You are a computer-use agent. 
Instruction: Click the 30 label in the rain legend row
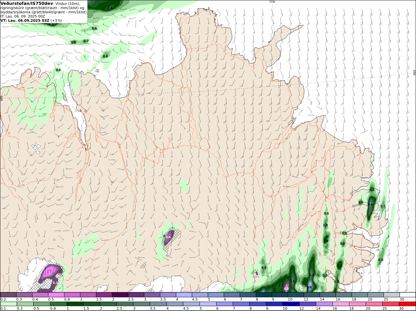click(402, 308)
